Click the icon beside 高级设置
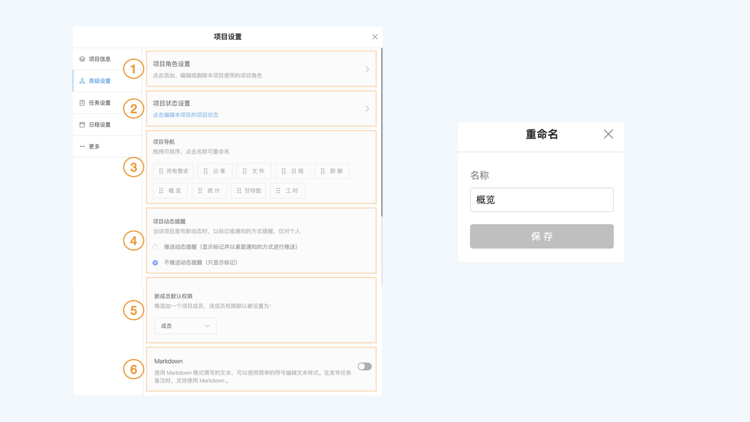The width and height of the screenshot is (750, 422). click(82, 81)
